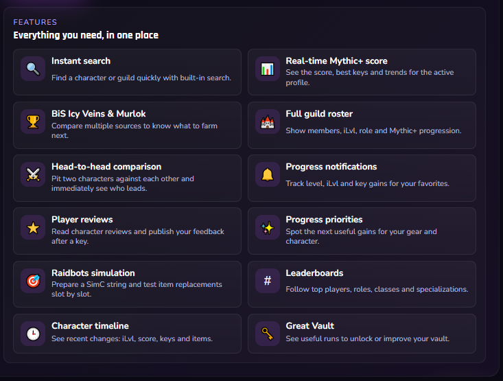Screen dimensions: 503x381
Task: Open the Real-time Mythic+ score heading
Action: point(336,61)
